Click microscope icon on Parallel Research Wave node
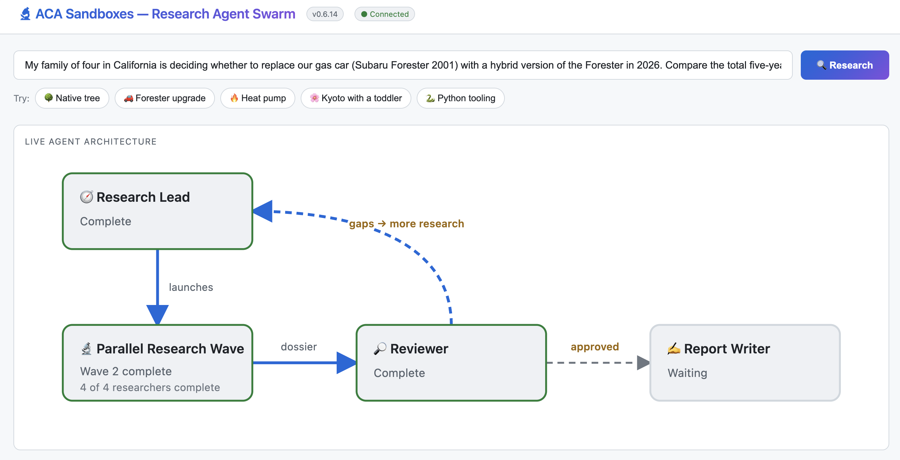900x460 pixels. pyautogui.click(x=86, y=349)
